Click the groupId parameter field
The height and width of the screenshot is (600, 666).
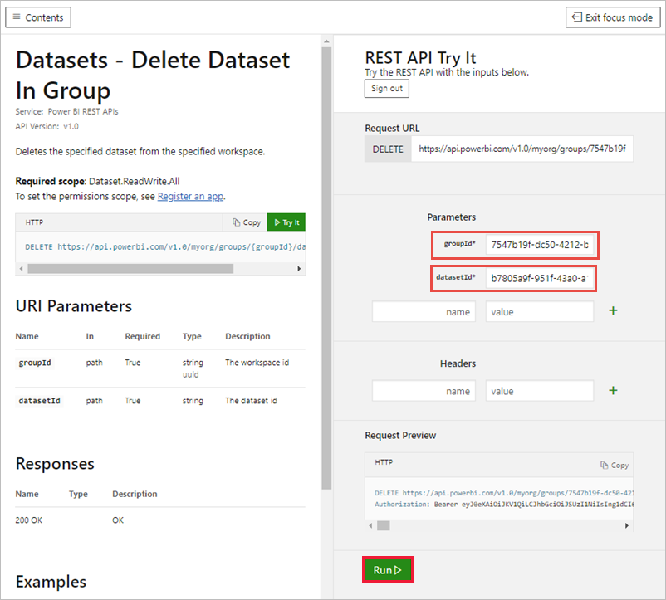coord(541,245)
